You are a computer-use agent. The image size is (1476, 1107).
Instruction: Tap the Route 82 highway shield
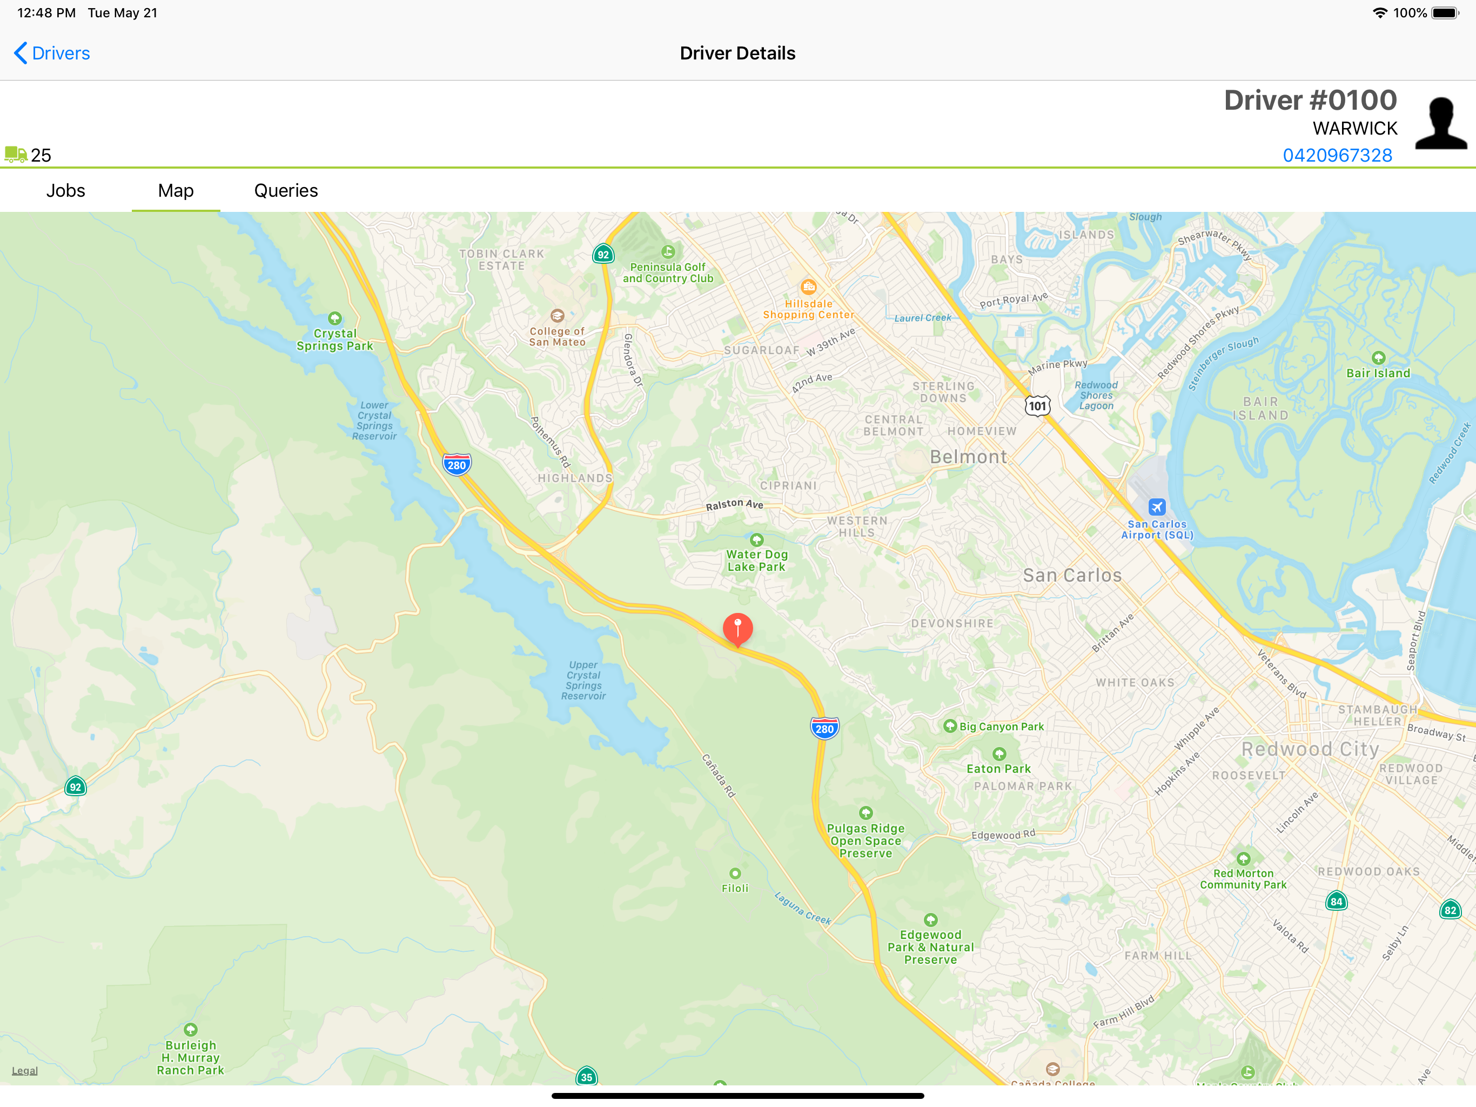pyautogui.click(x=1450, y=910)
